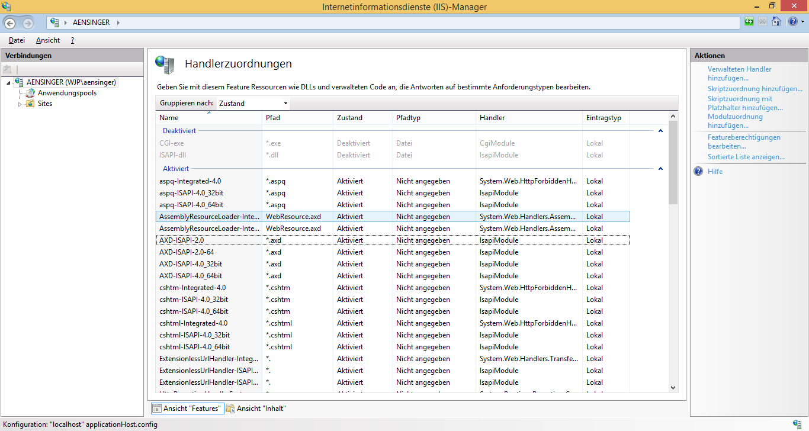The height and width of the screenshot is (431, 809).
Task: Go back with the navigation arrow
Action: [10, 23]
